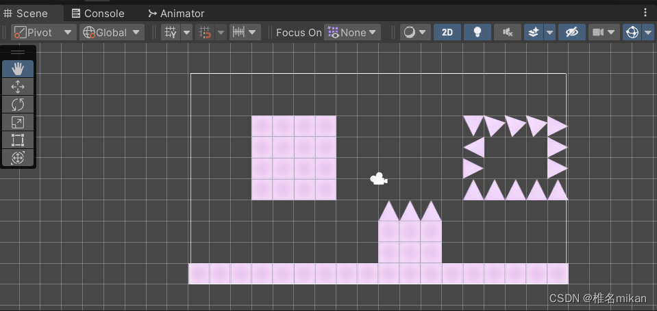
Task: Expand grid snapping settings arrow
Action: pyautogui.click(x=221, y=32)
